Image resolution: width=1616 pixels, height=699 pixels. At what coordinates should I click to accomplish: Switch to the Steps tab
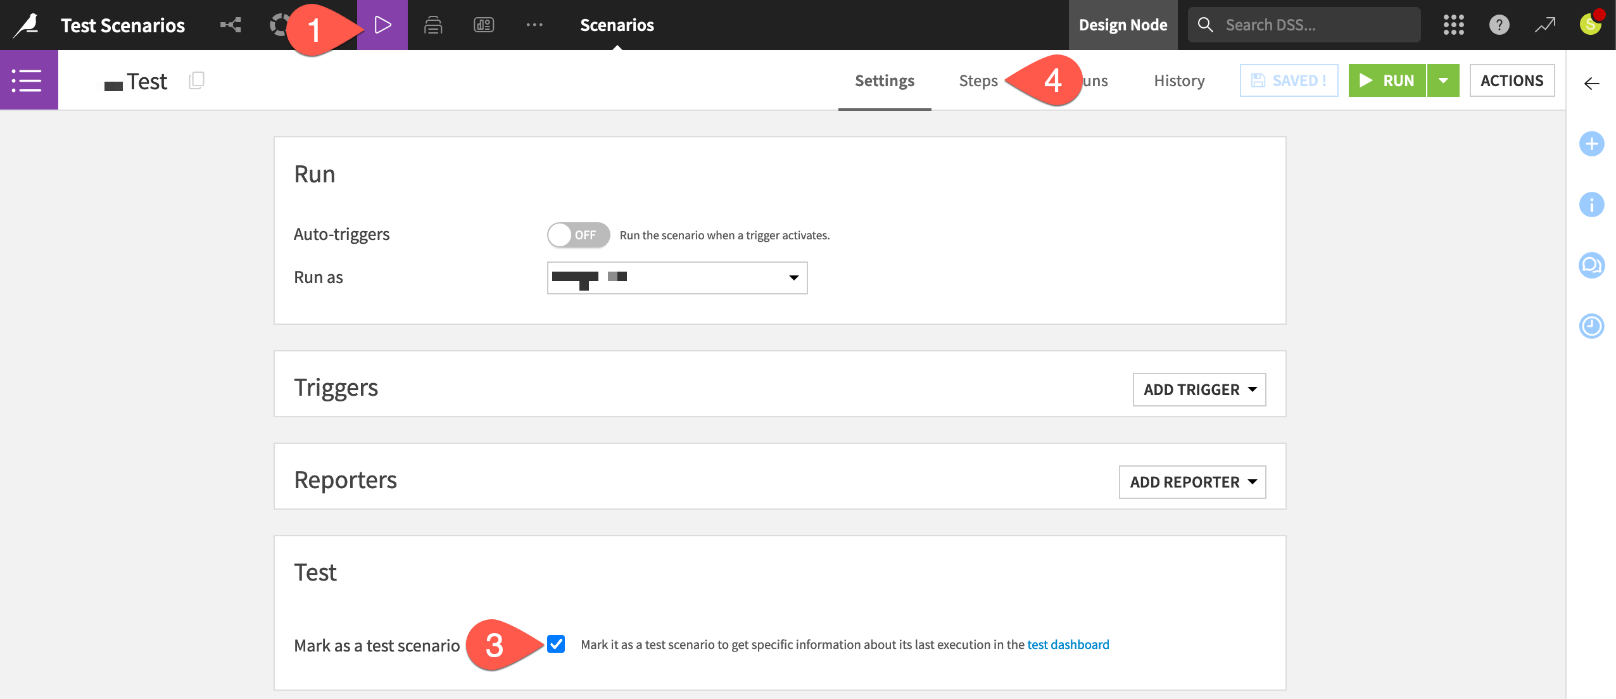coord(978,80)
